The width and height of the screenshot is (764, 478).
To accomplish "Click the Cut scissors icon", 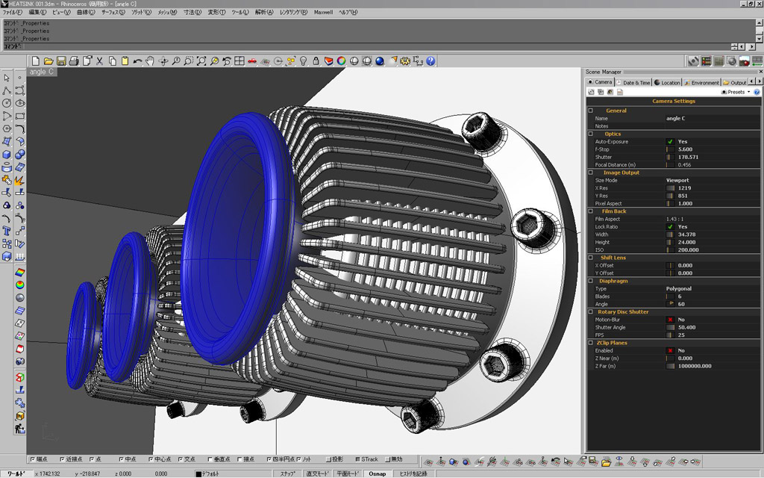I will pos(99,60).
